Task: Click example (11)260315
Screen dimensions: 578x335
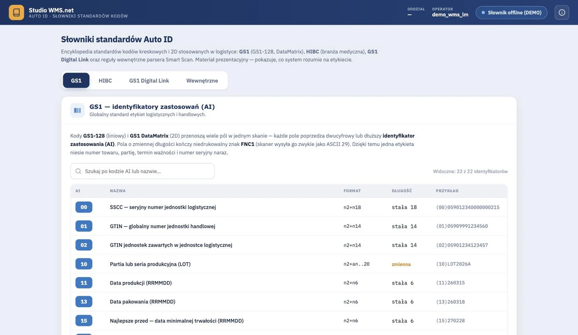Action: [x=450, y=283]
